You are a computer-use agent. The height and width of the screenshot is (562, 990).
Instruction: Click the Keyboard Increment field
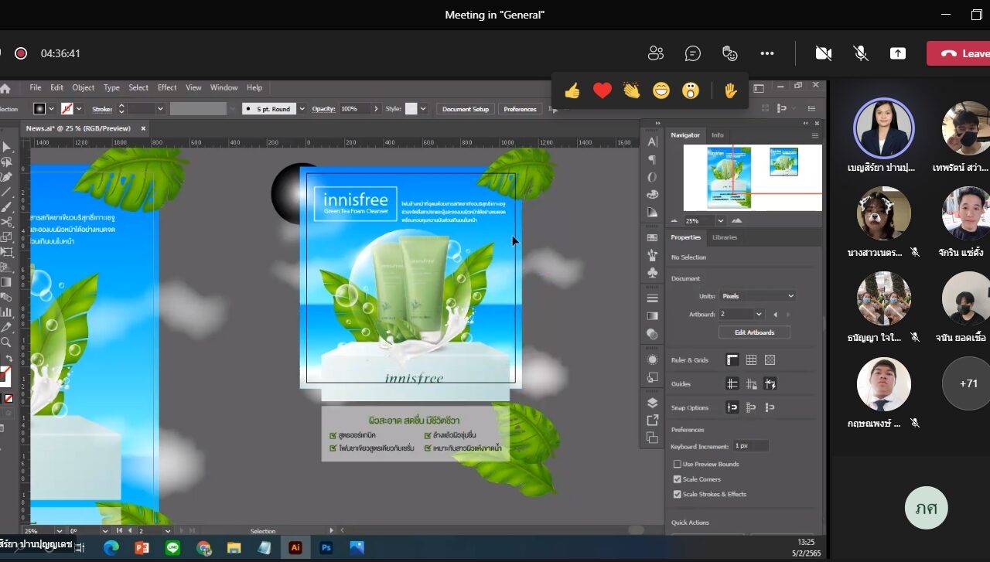point(751,446)
